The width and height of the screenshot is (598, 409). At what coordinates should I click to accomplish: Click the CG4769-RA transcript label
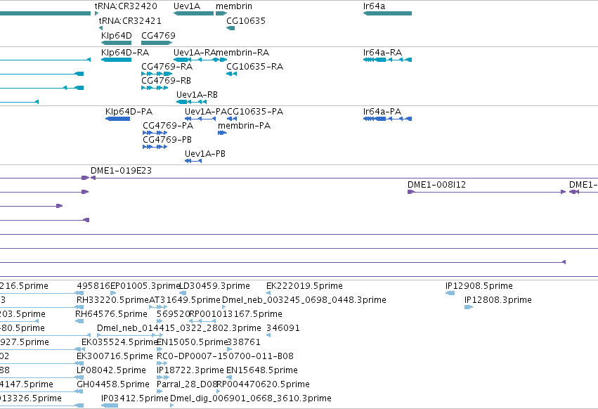click(x=167, y=66)
